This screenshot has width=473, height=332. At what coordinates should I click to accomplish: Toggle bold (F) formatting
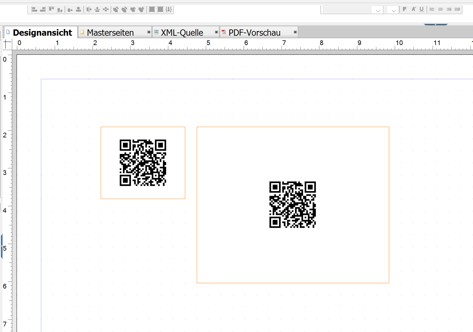pos(404,9)
